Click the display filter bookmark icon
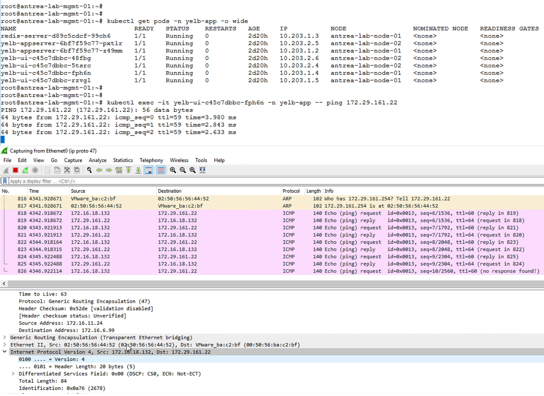Image resolution: width=544 pixels, height=396 pixels. [x=5, y=181]
